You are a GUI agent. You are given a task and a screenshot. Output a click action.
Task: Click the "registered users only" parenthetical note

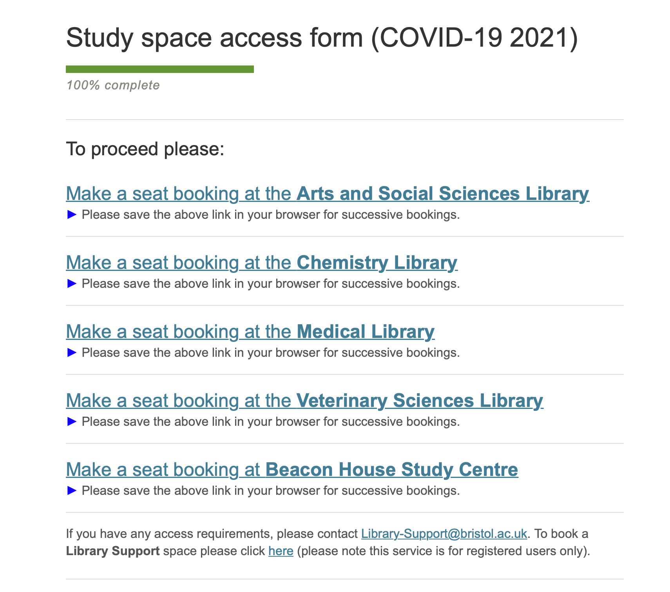click(x=443, y=551)
